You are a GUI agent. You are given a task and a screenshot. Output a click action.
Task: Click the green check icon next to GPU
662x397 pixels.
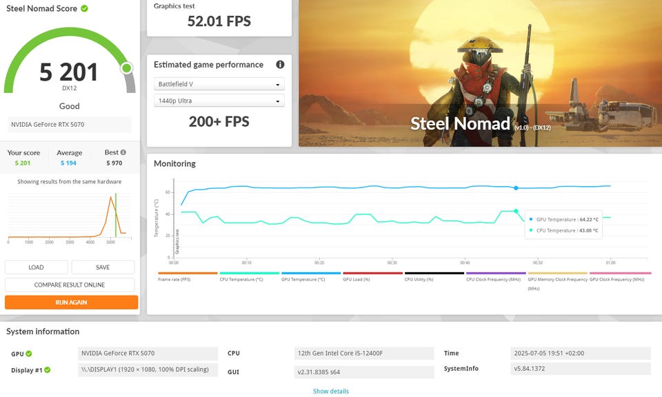(29, 354)
